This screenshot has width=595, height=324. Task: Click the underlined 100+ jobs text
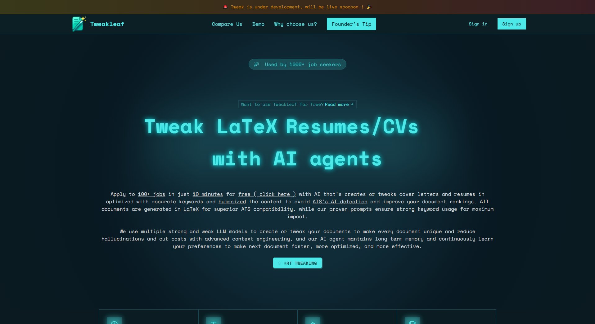coord(151,194)
